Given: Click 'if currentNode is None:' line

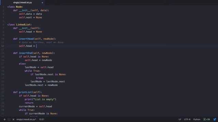Looking at the screenshot, I should tap(41, 114).
